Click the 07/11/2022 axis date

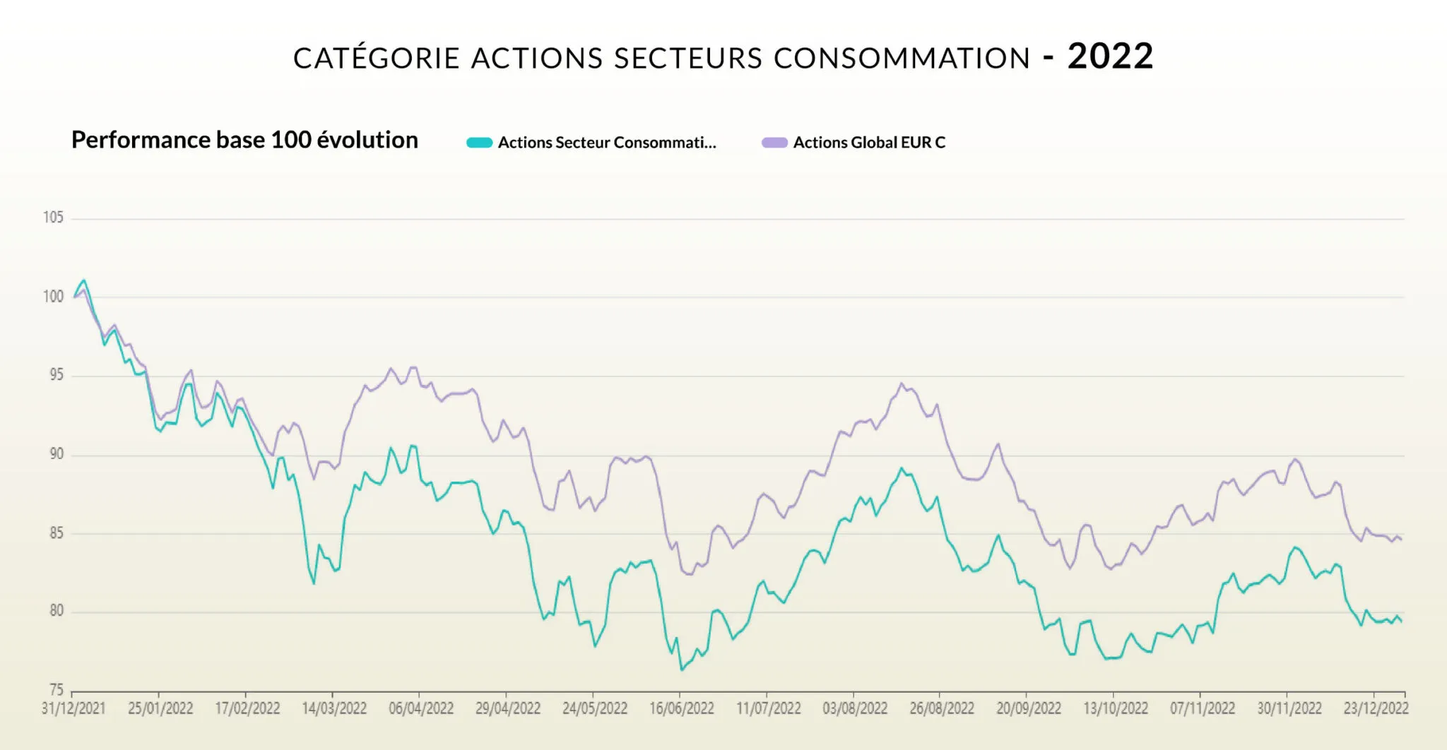[x=1203, y=708]
